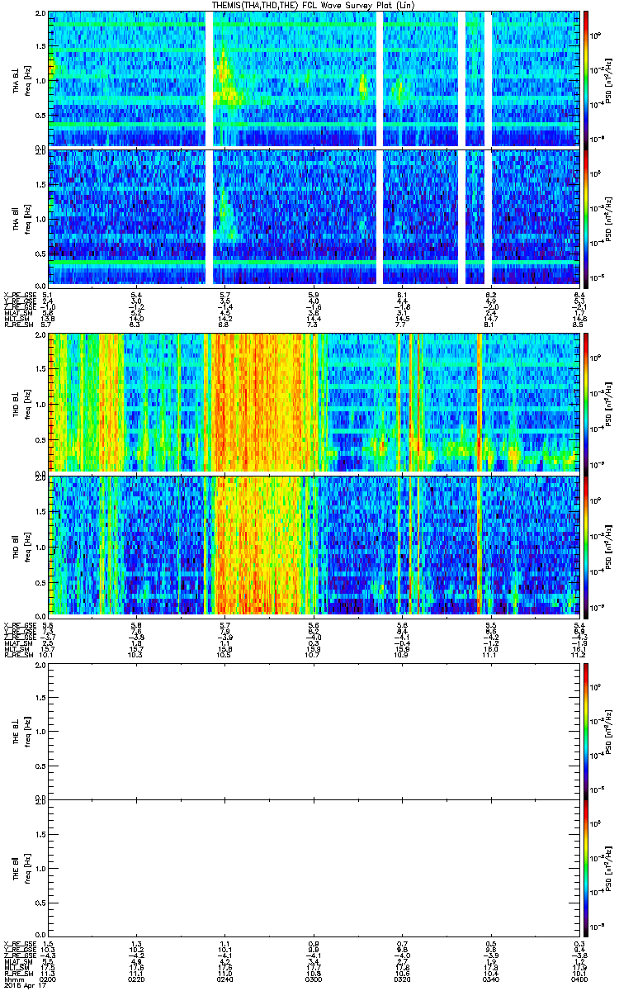Click the 'THA BL freq [Hz]' axis label
Image resolution: width=619 pixels, height=991 pixels.
20,79
